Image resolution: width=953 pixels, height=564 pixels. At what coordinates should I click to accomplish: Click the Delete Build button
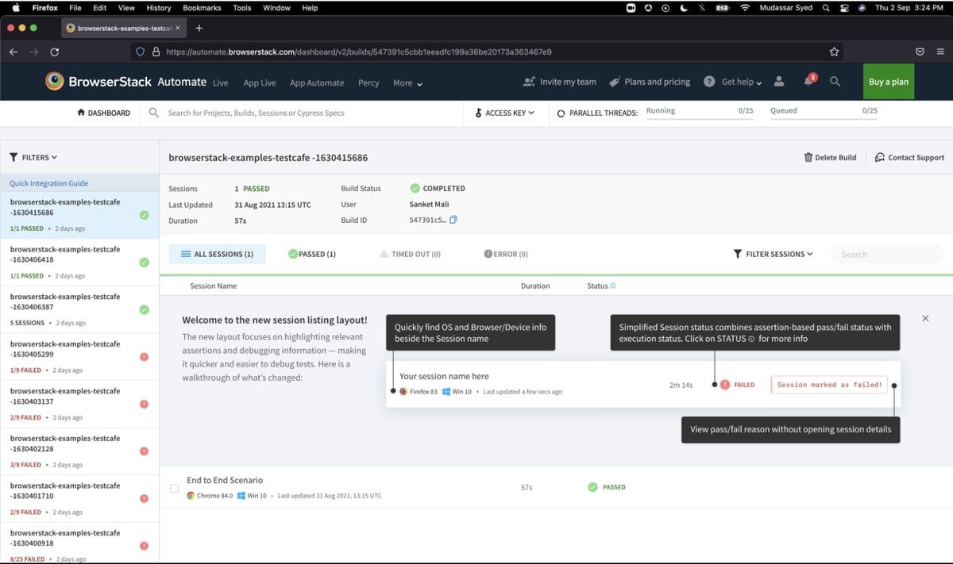830,157
